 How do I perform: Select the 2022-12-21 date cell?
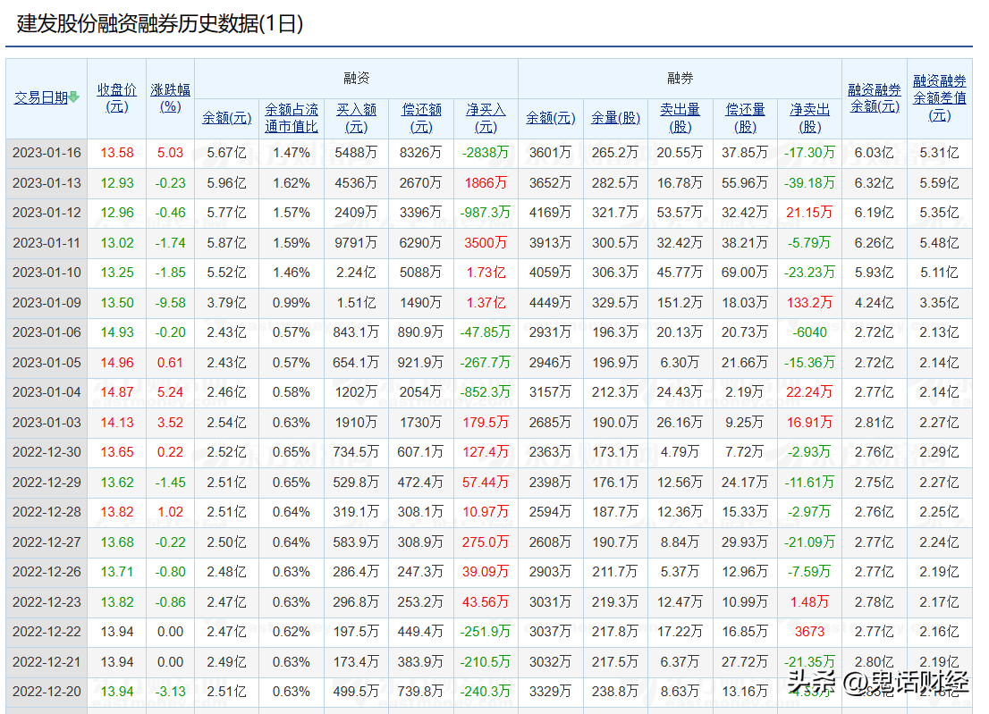tap(46, 661)
